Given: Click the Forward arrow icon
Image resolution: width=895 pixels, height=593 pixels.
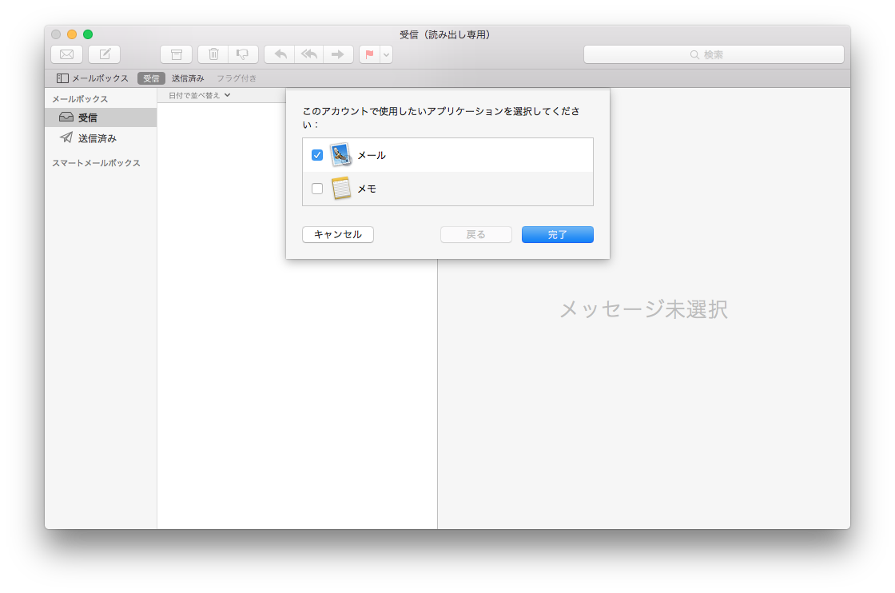Looking at the screenshot, I should click(339, 54).
